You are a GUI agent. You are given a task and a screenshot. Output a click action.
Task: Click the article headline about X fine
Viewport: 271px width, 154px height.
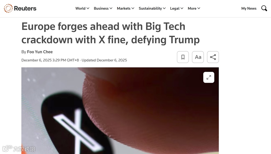[111, 33]
